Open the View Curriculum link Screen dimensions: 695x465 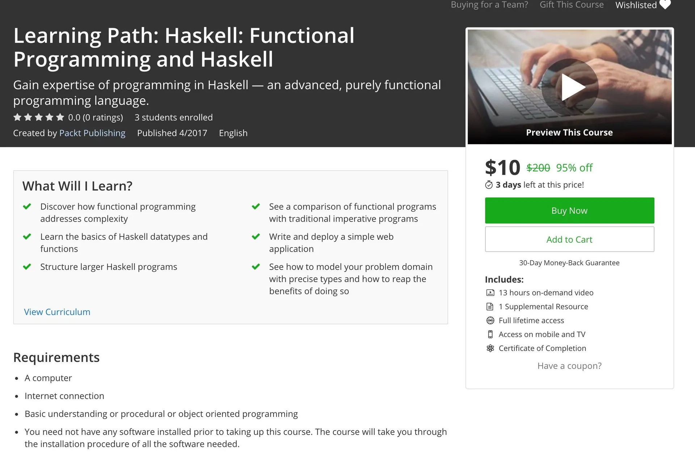point(57,312)
